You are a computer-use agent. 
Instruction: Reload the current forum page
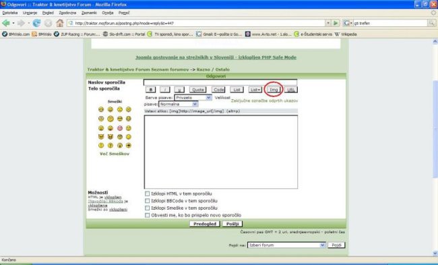(x=36, y=23)
